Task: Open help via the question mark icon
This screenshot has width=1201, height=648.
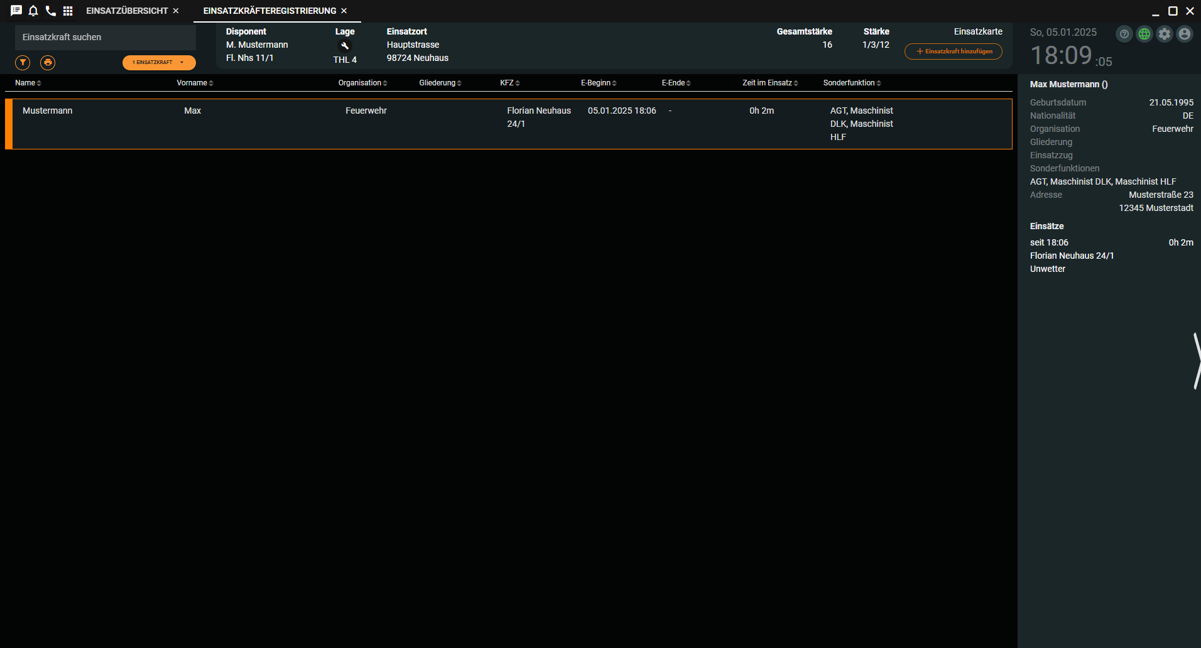Action: (x=1124, y=34)
